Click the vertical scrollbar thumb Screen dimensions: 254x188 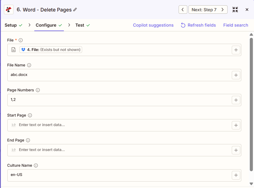(x=251, y=105)
